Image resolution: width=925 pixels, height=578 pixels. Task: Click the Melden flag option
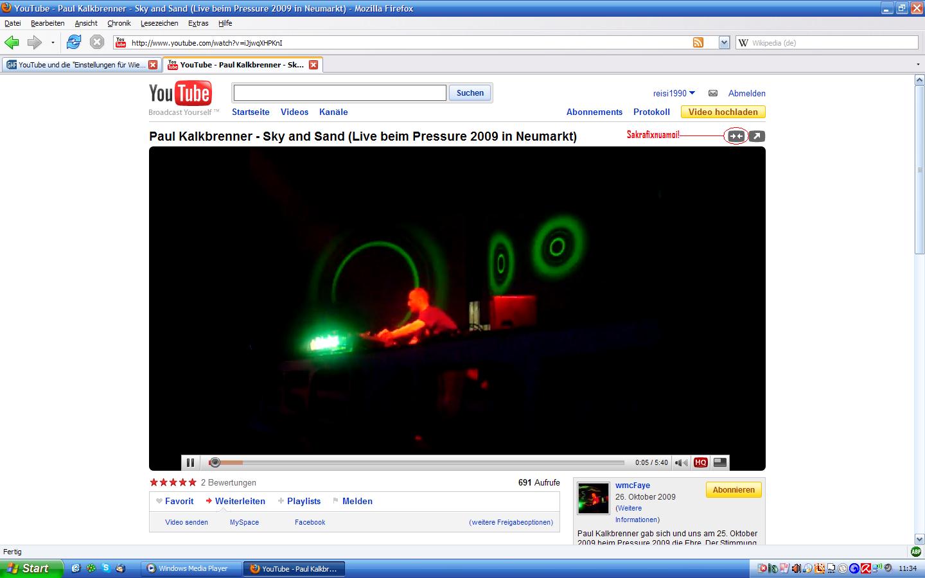pos(352,501)
